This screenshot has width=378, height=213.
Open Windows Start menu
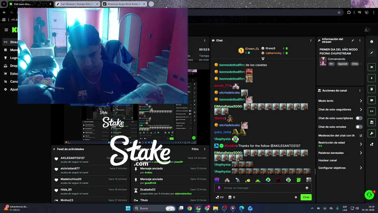click(128, 208)
